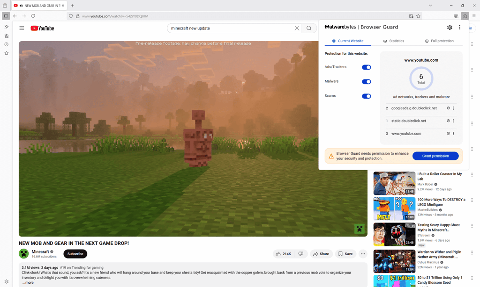
Task: Open Warden vs Wither and Piglin video title
Action: [x=439, y=254]
